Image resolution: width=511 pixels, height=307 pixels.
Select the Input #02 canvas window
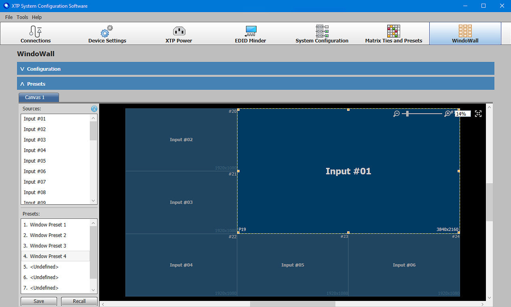181,140
